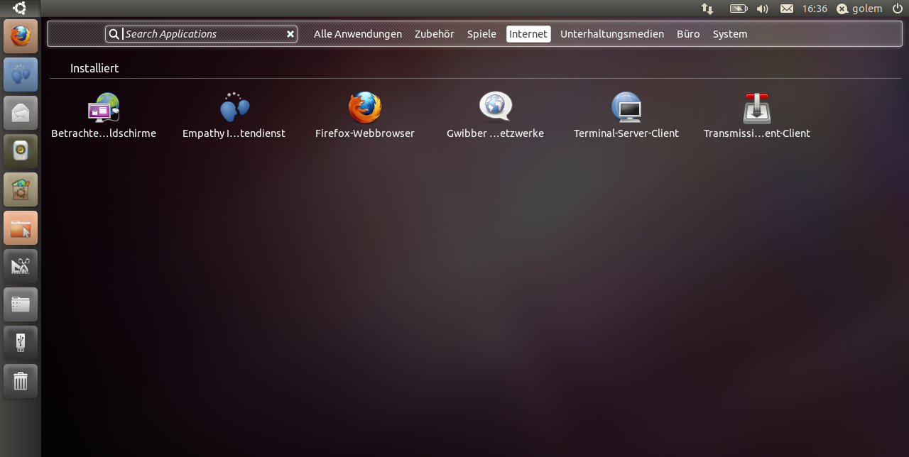Switch to the Büro category
The height and width of the screenshot is (457, 909).
(x=688, y=34)
